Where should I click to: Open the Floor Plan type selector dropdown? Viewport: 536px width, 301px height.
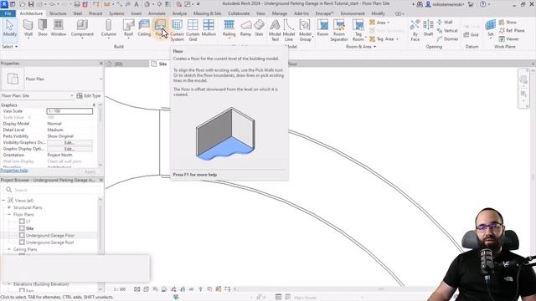pos(101,79)
